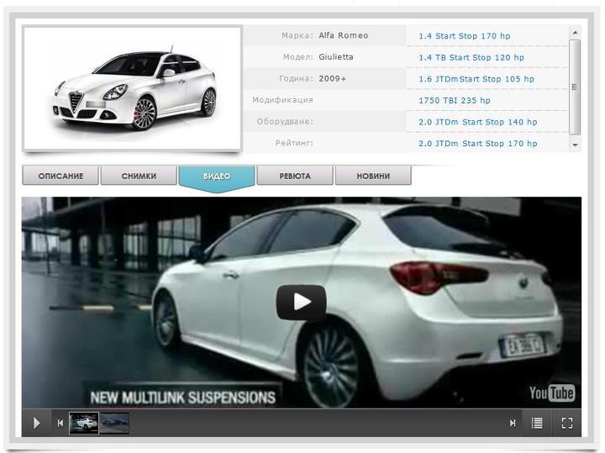Select the second dark video thumbnail
The width and height of the screenshot is (605, 453).
113,423
